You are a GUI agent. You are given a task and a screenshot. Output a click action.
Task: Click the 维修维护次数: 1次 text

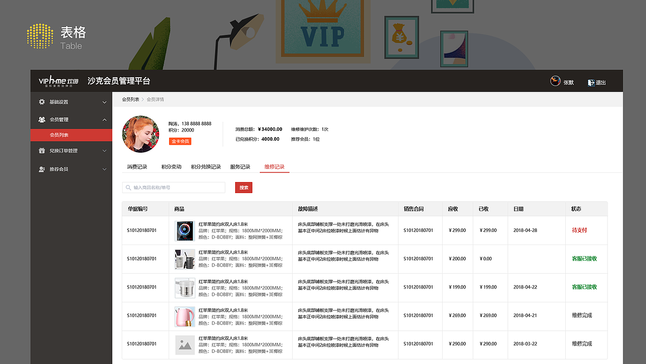tap(310, 130)
